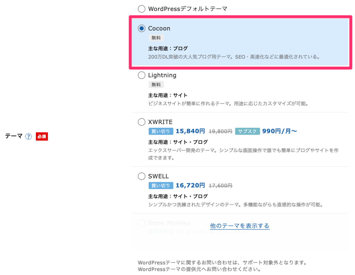Image resolution: width=355 pixels, height=275 pixels.
Task: Pick the XWRITE theme radio button
Action: coord(141,122)
